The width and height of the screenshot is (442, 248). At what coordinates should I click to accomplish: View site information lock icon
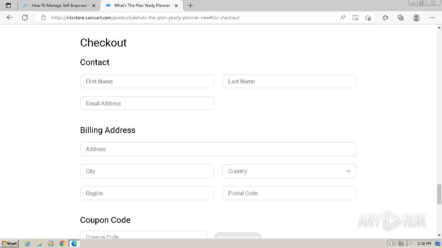coord(44,18)
